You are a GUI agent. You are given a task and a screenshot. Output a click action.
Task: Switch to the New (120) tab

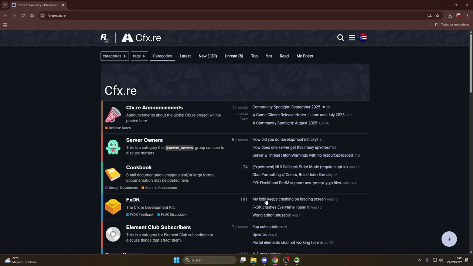click(208, 56)
